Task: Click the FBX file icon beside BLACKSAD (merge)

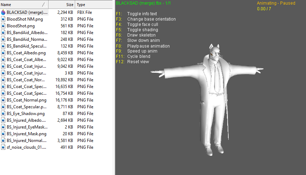Action: 3,12
